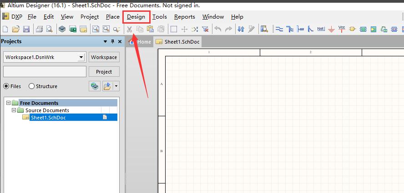Select the rubber stamp tool
Image resolution: width=404 pixels, height=193 pixels.
(161, 29)
